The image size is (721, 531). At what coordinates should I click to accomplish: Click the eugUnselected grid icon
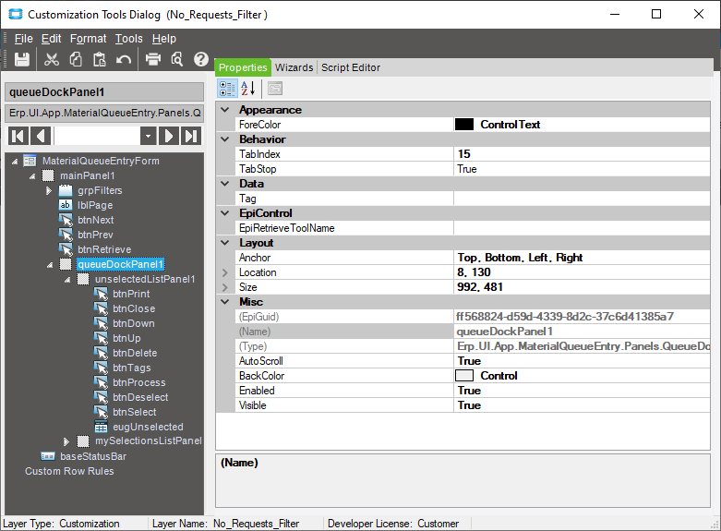[101, 427]
